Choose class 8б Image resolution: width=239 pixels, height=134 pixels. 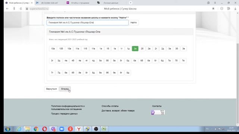point(73,73)
